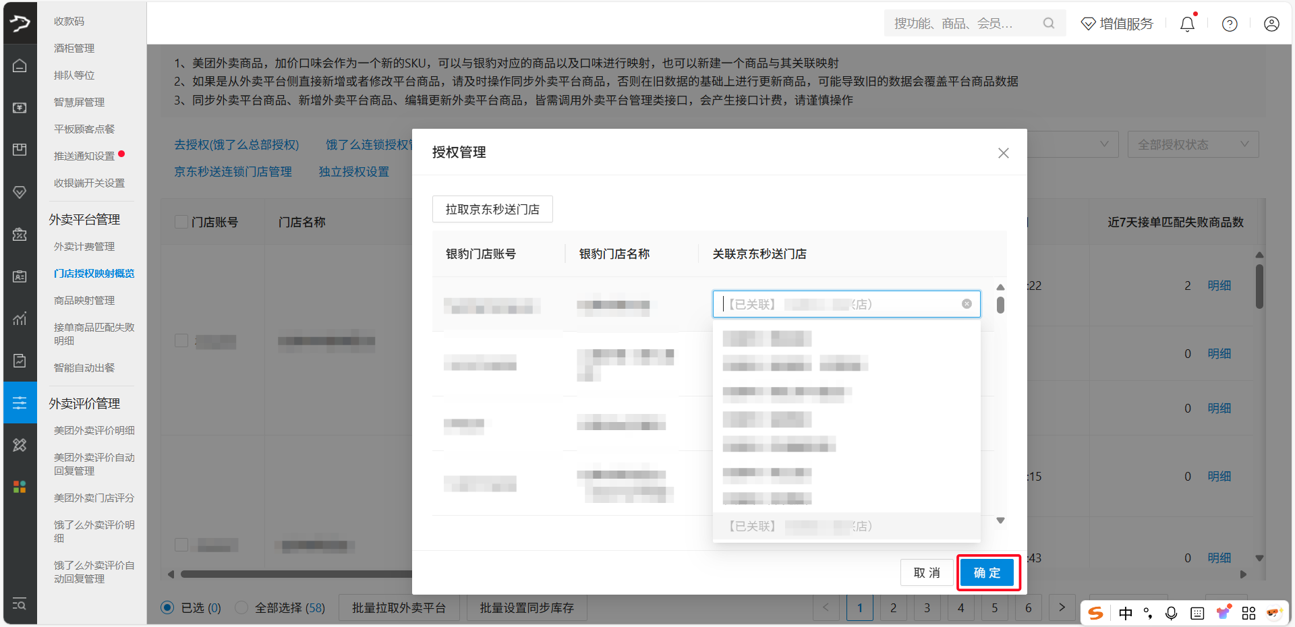Image resolution: width=1295 pixels, height=627 pixels.
Task: Close the 授权管理 dialog
Action: (x=1004, y=153)
